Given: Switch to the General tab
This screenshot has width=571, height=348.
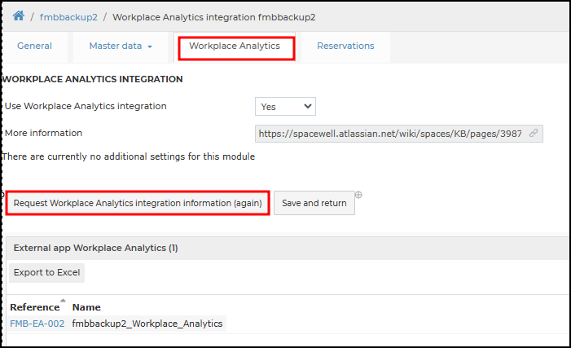Looking at the screenshot, I should 34,46.
